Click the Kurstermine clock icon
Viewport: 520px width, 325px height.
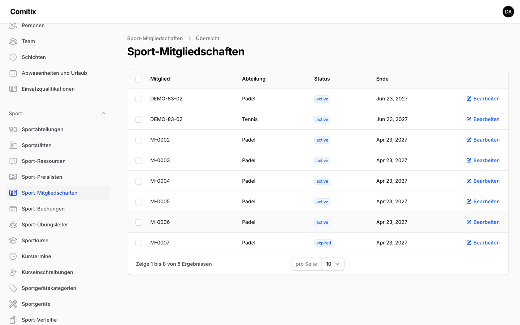tap(13, 256)
